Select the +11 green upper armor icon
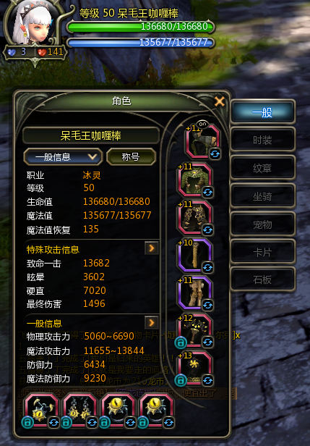The width and height of the screenshot is (310, 446). click(195, 180)
